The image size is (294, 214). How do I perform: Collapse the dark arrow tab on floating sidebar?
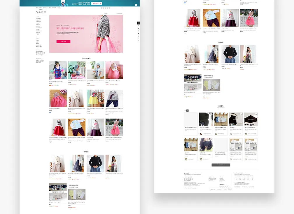click(138, 23)
